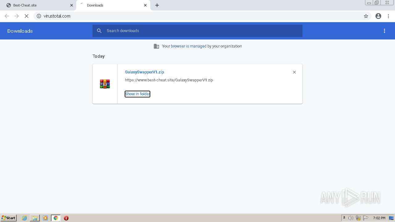Image resolution: width=395 pixels, height=222 pixels.
Task: Open the Chrome main menu
Action: click(388, 16)
